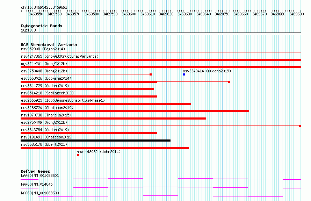Click the red end square of esv2750408
Image resolution: width=311 pixels, height=201 pixels.
(151, 74)
